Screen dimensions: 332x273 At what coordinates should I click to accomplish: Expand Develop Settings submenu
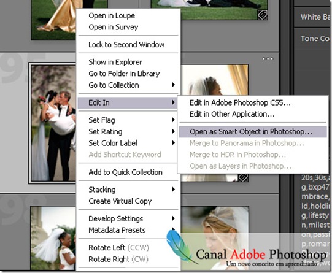pyautogui.click(x=128, y=218)
